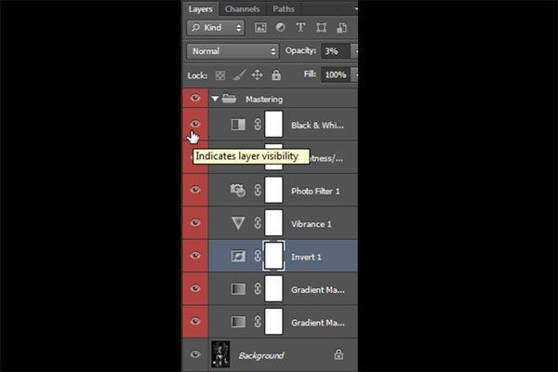
Task: Switch to the Channels tab
Action: coord(242,9)
